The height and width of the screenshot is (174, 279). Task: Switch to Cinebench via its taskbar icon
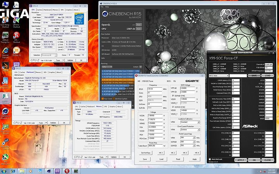(49, 171)
